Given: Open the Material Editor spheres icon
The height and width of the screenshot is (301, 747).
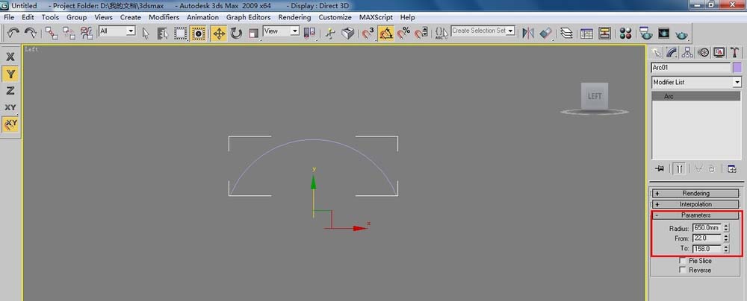Looking at the screenshot, I should tap(625, 33).
